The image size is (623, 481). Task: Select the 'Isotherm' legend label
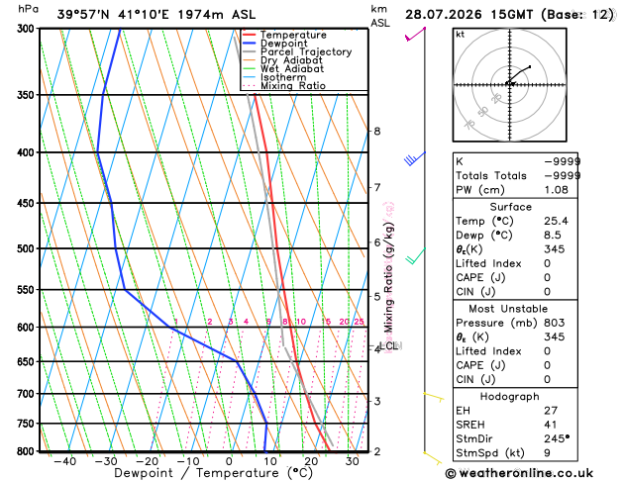[x=283, y=77]
